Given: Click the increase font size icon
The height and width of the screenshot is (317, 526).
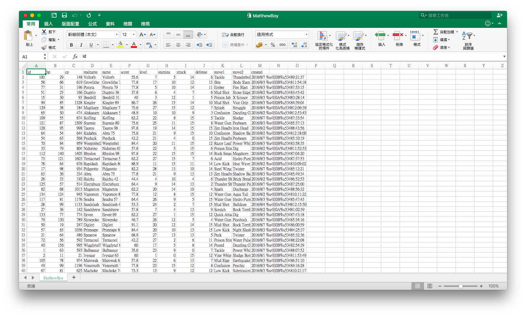Looking at the screenshot, I should (x=143, y=35).
